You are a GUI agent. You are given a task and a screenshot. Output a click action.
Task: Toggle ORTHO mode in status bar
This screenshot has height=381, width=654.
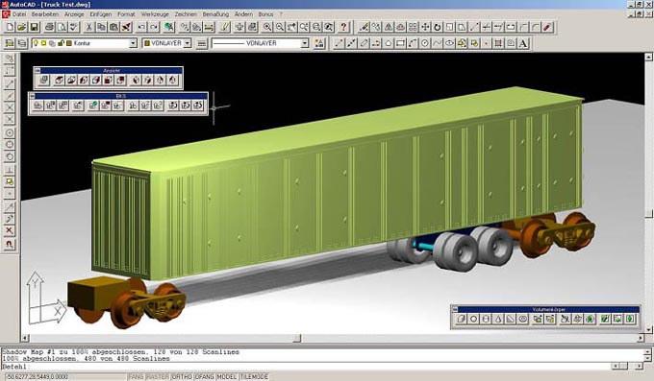(x=182, y=377)
